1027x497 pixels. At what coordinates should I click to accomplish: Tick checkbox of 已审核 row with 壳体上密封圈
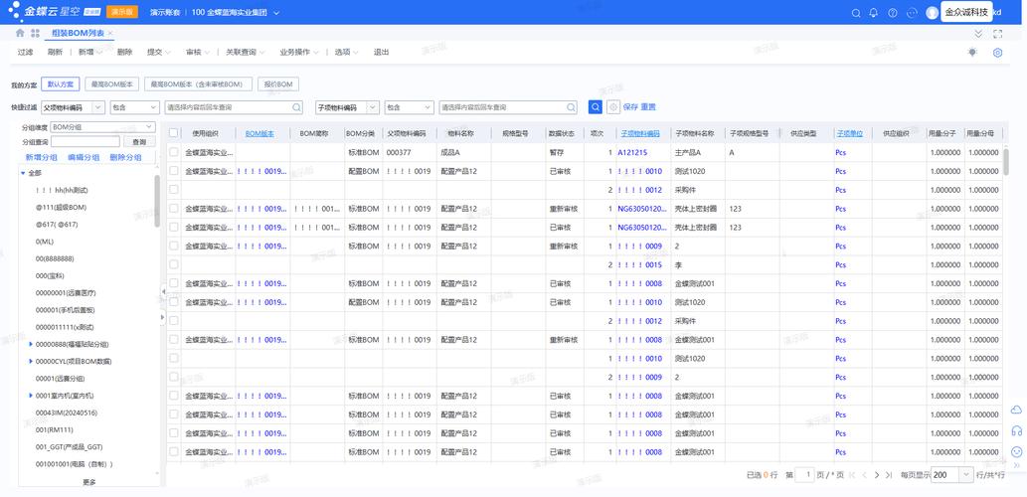pos(174,228)
